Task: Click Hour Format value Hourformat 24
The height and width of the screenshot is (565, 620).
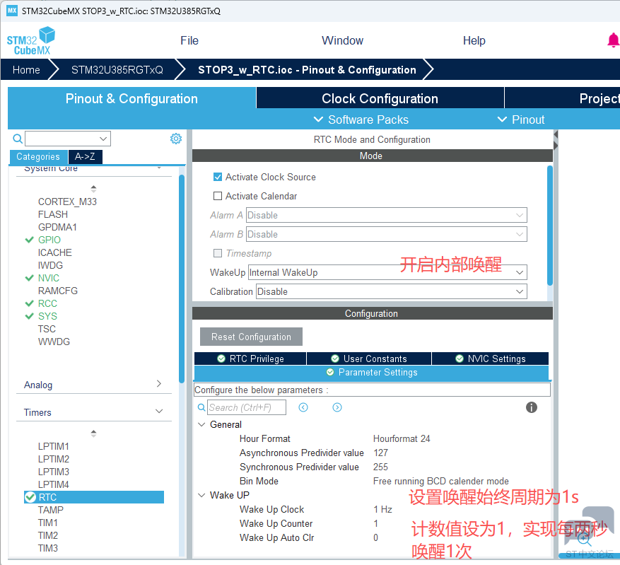Action: (402, 438)
